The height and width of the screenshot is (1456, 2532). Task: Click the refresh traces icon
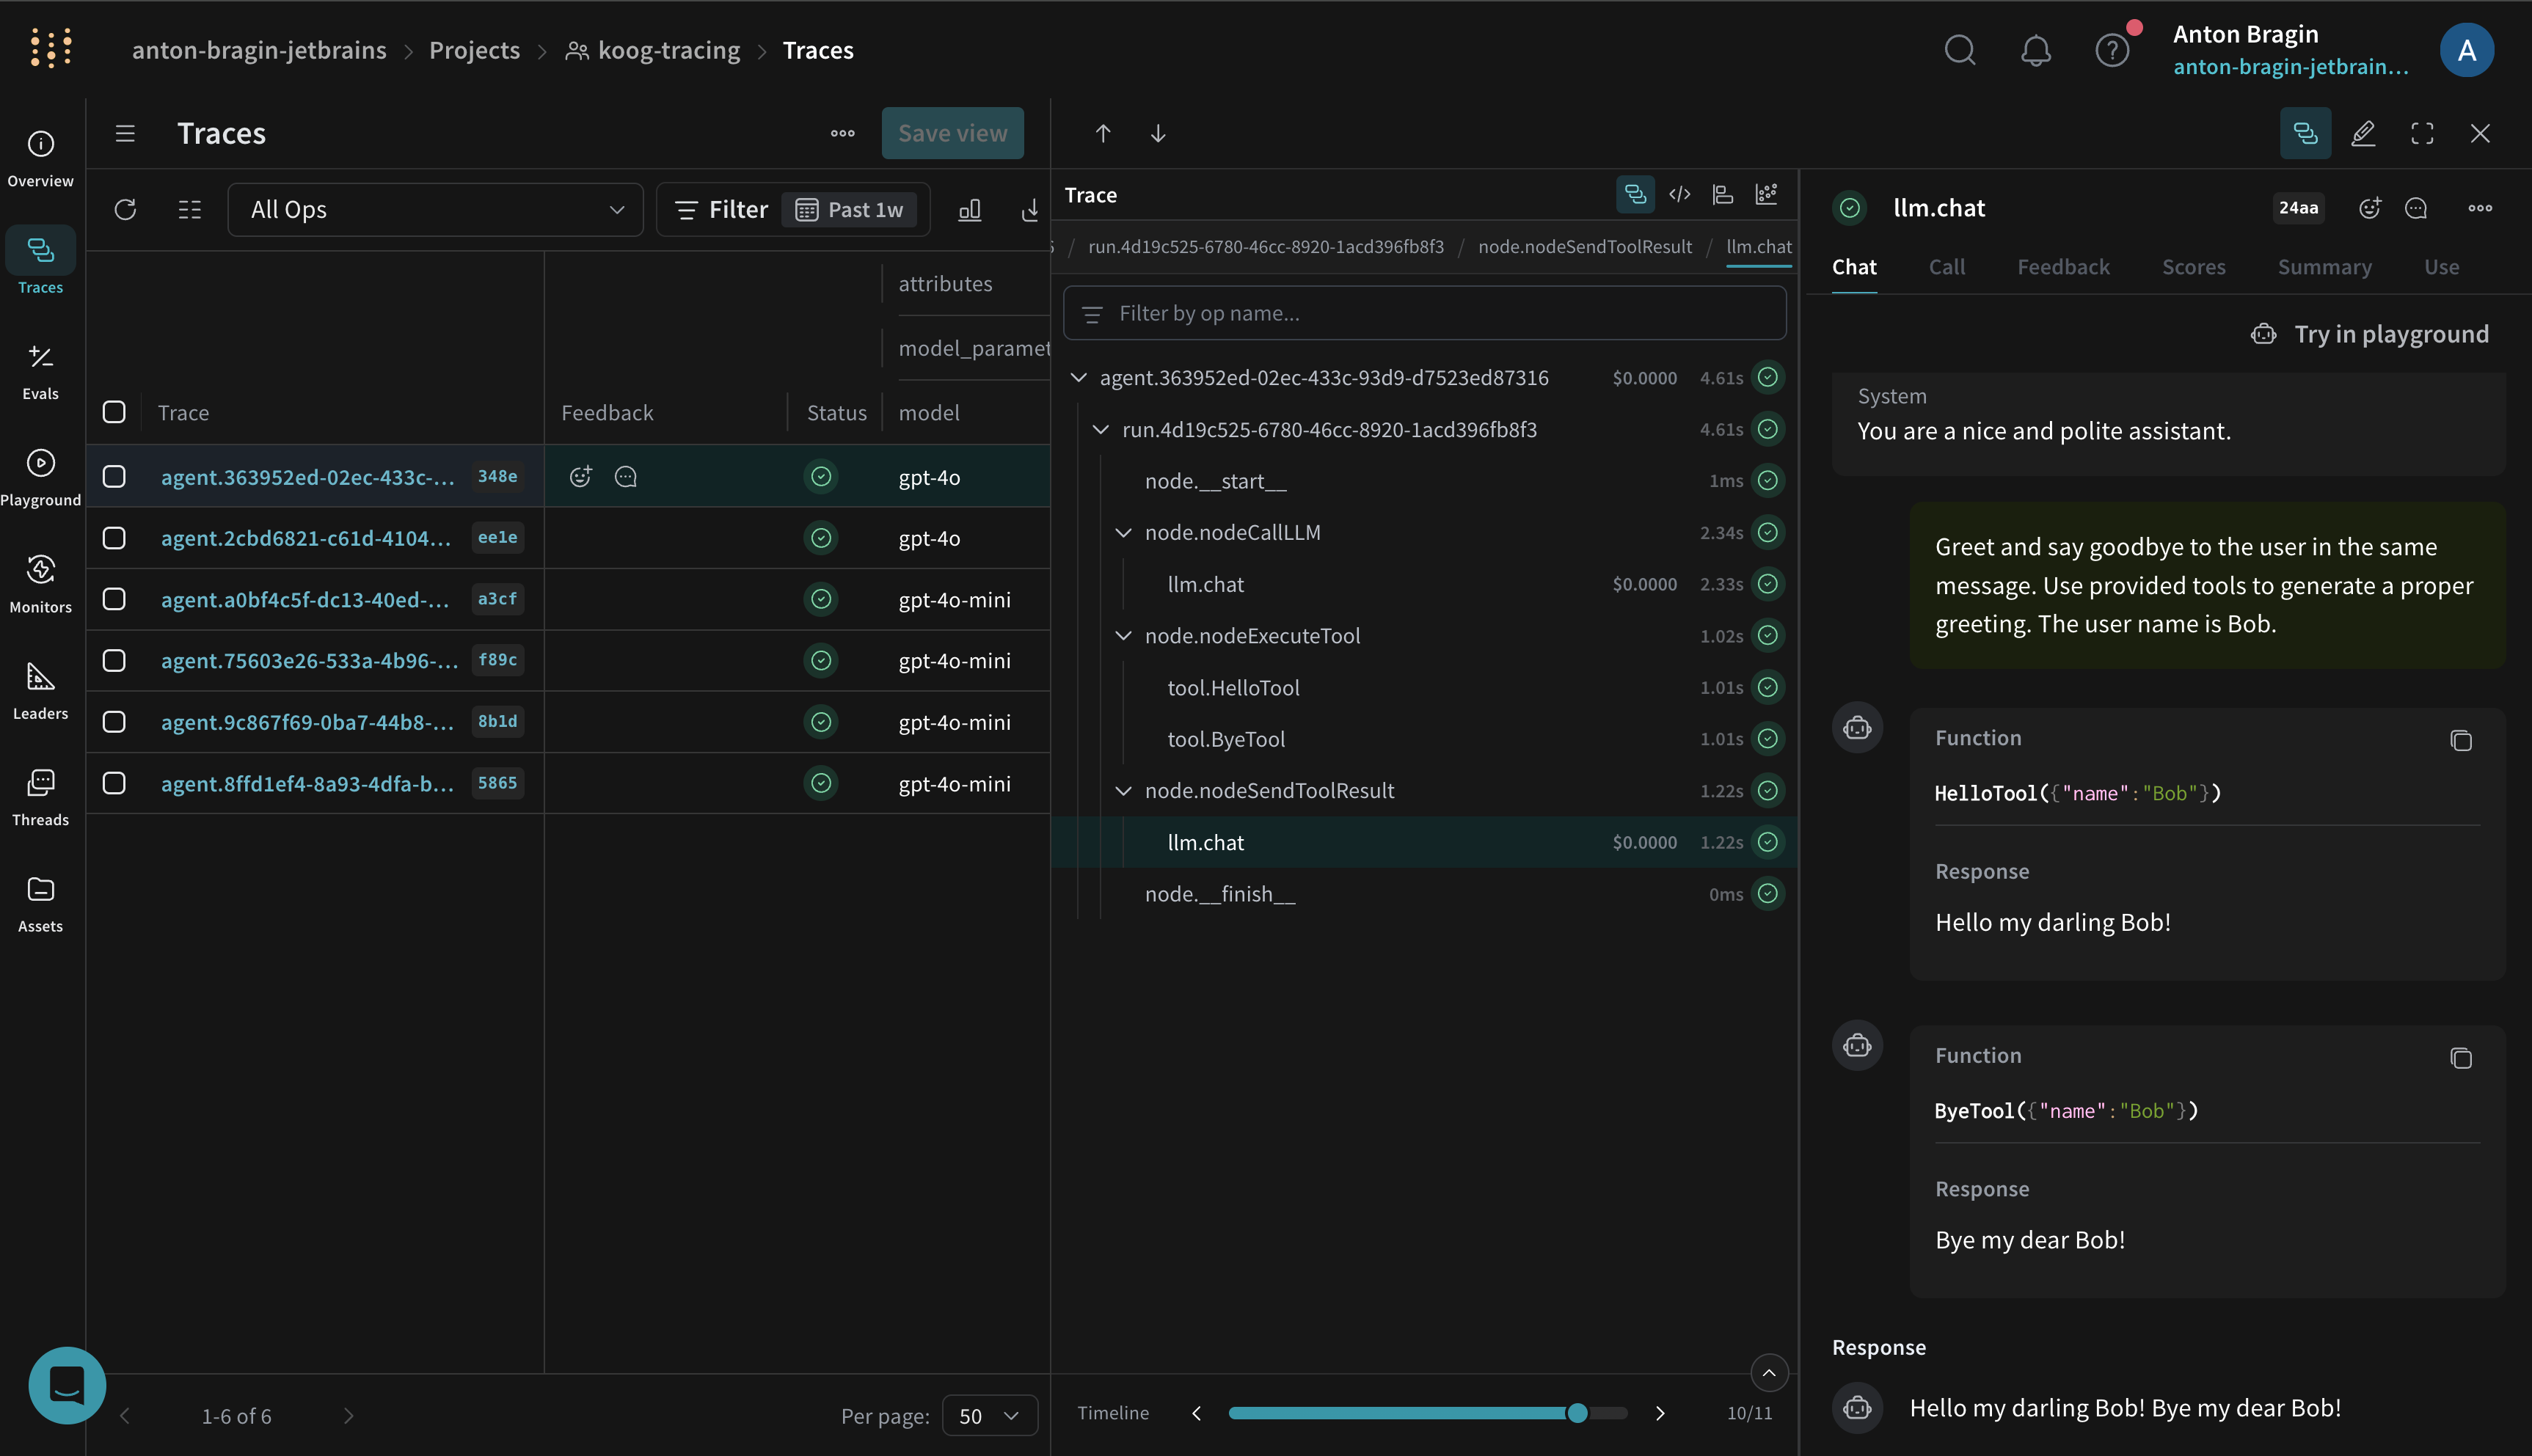tap(125, 209)
